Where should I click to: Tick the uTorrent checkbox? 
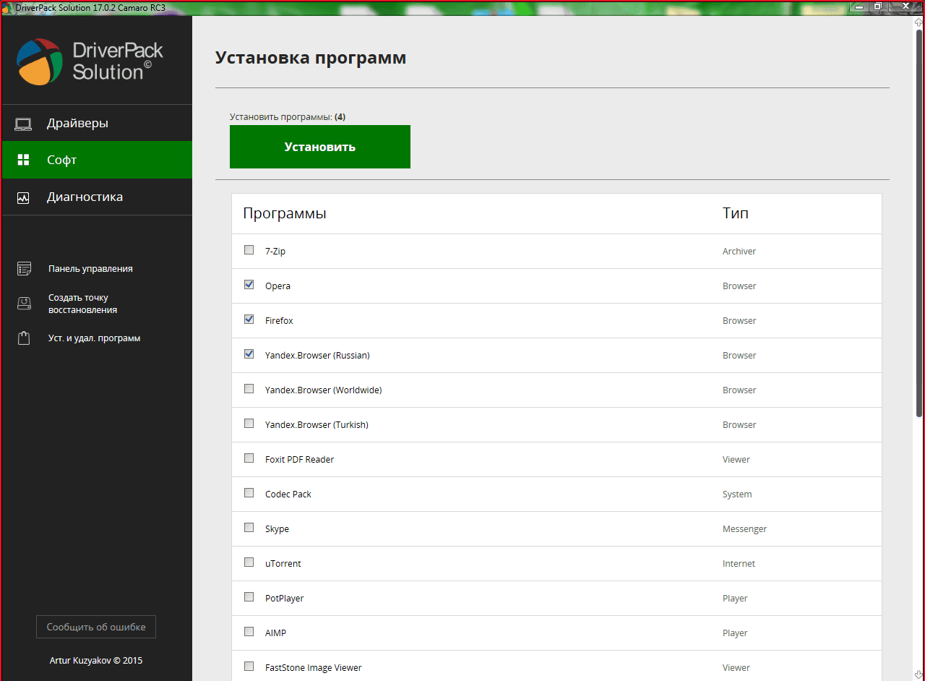[x=249, y=562]
